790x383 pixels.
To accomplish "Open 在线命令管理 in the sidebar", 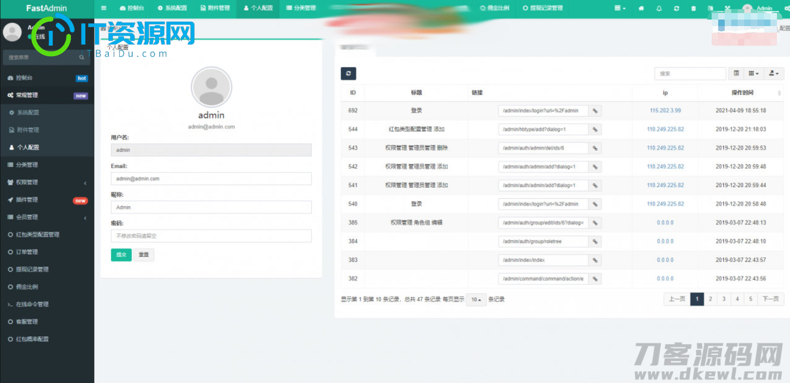I will pyautogui.click(x=47, y=304).
